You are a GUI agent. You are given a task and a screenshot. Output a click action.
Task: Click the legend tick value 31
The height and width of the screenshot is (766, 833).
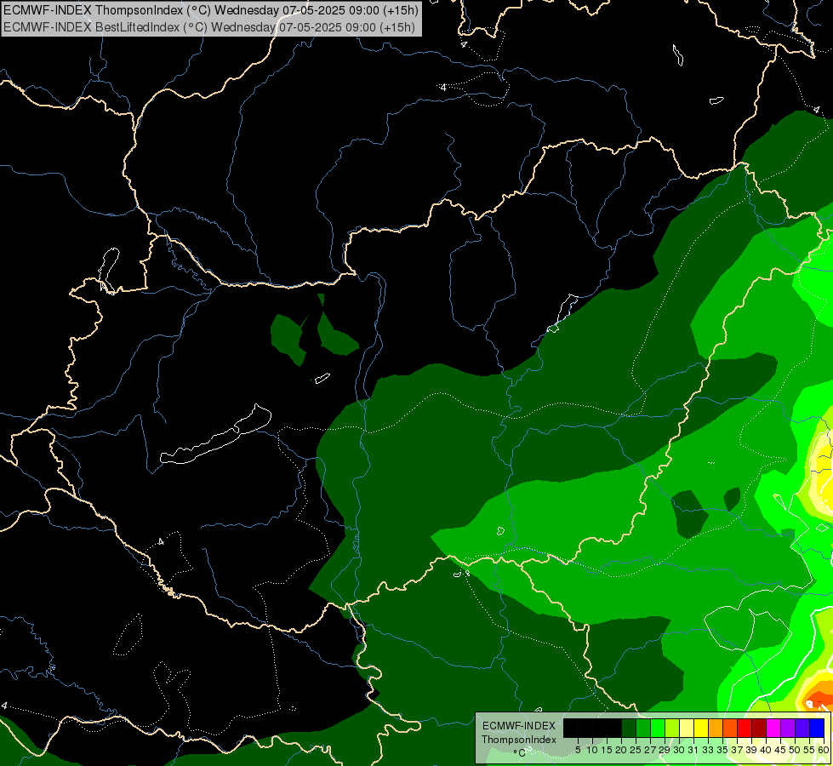[x=693, y=750]
